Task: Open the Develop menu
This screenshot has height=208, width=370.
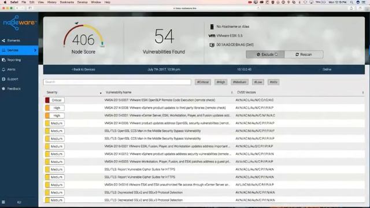Action: (82, 2)
